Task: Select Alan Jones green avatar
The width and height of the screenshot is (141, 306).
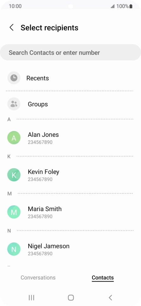Action: pyautogui.click(x=14, y=138)
